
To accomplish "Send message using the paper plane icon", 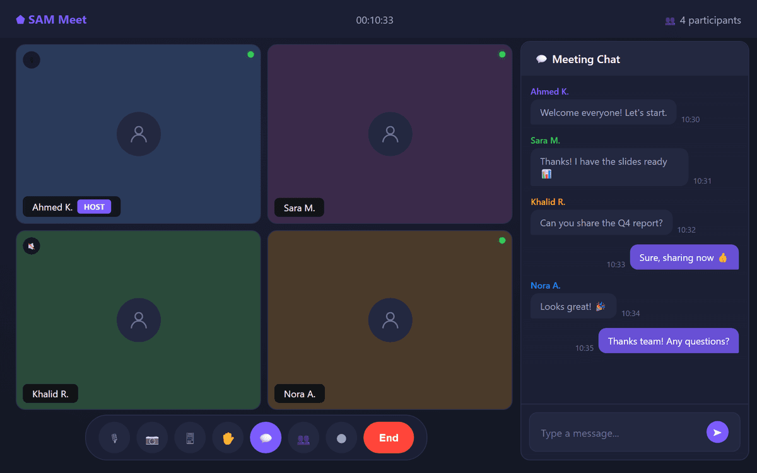I will pyautogui.click(x=717, y=433).
